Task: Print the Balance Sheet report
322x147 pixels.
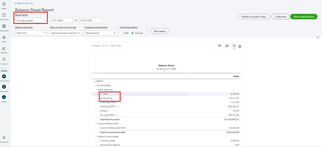Action: 227,46
